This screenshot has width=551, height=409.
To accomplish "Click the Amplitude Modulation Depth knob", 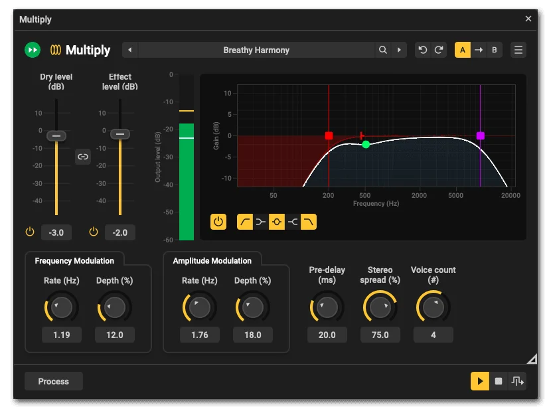I will [253, 307].
